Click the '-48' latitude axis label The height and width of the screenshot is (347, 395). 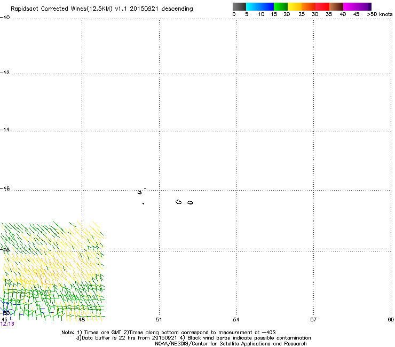coord(5,249)
